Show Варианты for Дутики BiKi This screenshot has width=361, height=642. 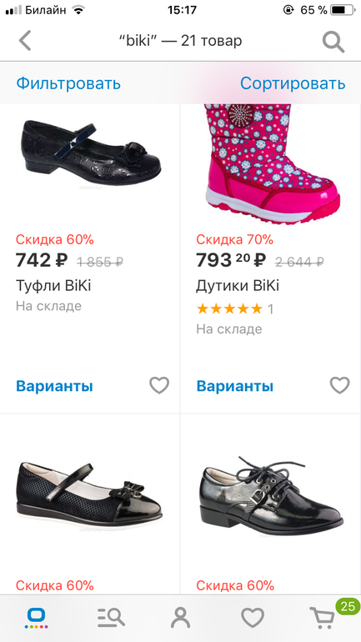tap(235, 386)
